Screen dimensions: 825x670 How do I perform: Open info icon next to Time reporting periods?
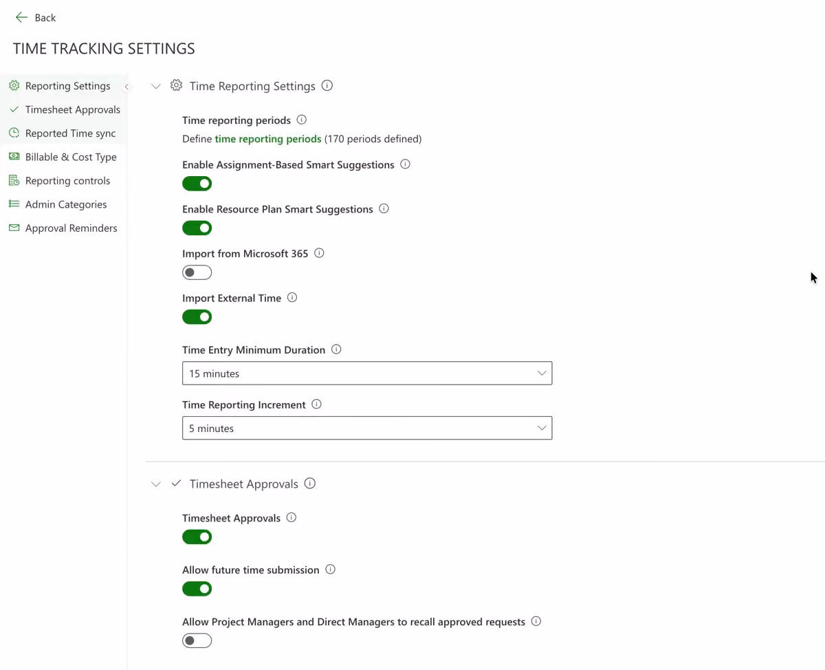pos(301,120)
